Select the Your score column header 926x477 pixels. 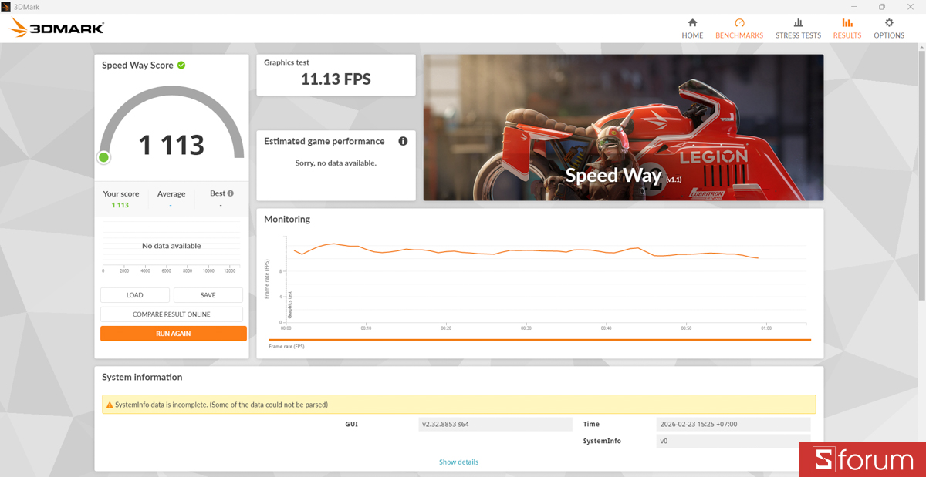pyautogui.click(x=120, y=193)
